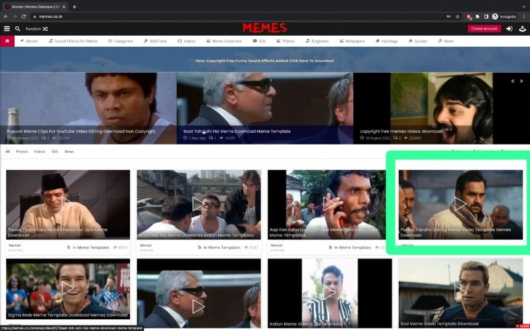
Task: Play Aap Kon Kaha Lagaya Phone video
Action: (x=329, y=204)
